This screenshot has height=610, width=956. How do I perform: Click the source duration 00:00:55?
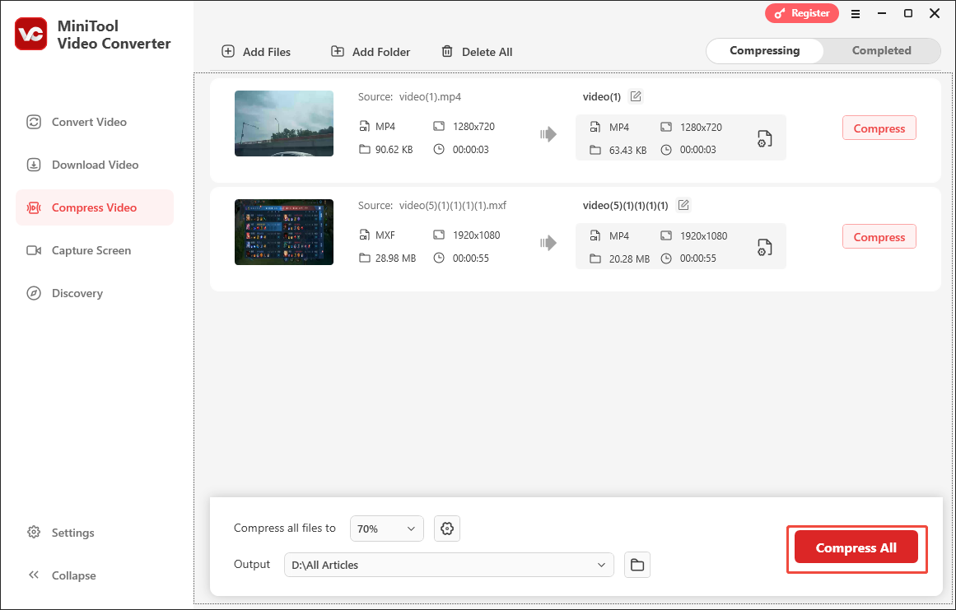click(x=471, y=258)
